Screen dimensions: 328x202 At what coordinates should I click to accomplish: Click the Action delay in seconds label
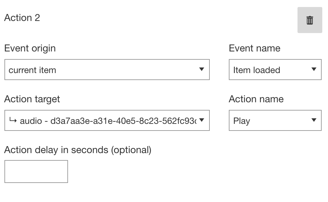78,150
